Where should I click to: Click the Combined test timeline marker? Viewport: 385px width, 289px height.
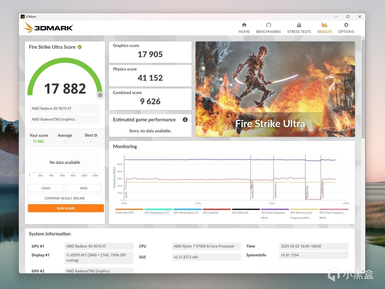pos(323,190)
